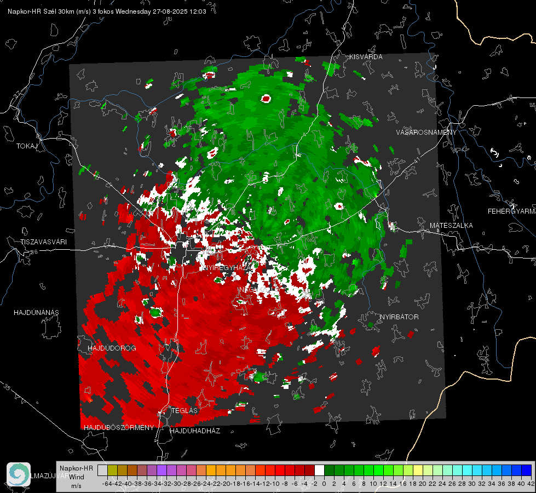Click the radar title timestamp text
The height and width of the screenshot is (493, 536).
point(107,12)
